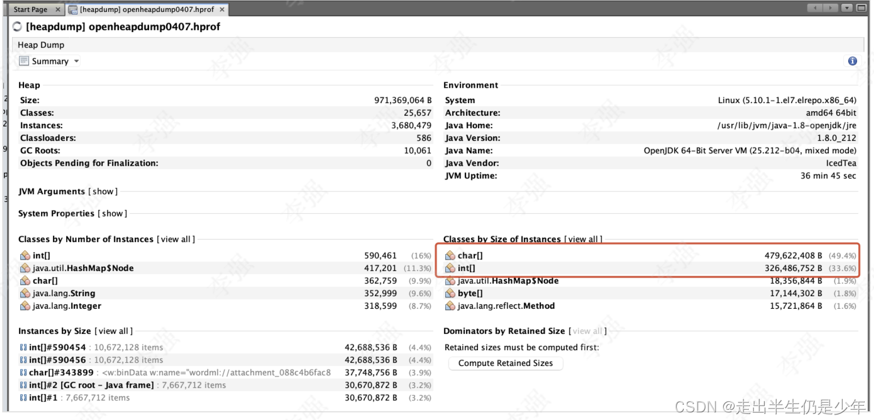View all classes by size of instances
The height and width of the screenshot is (420, 874).
pos(583,239)
